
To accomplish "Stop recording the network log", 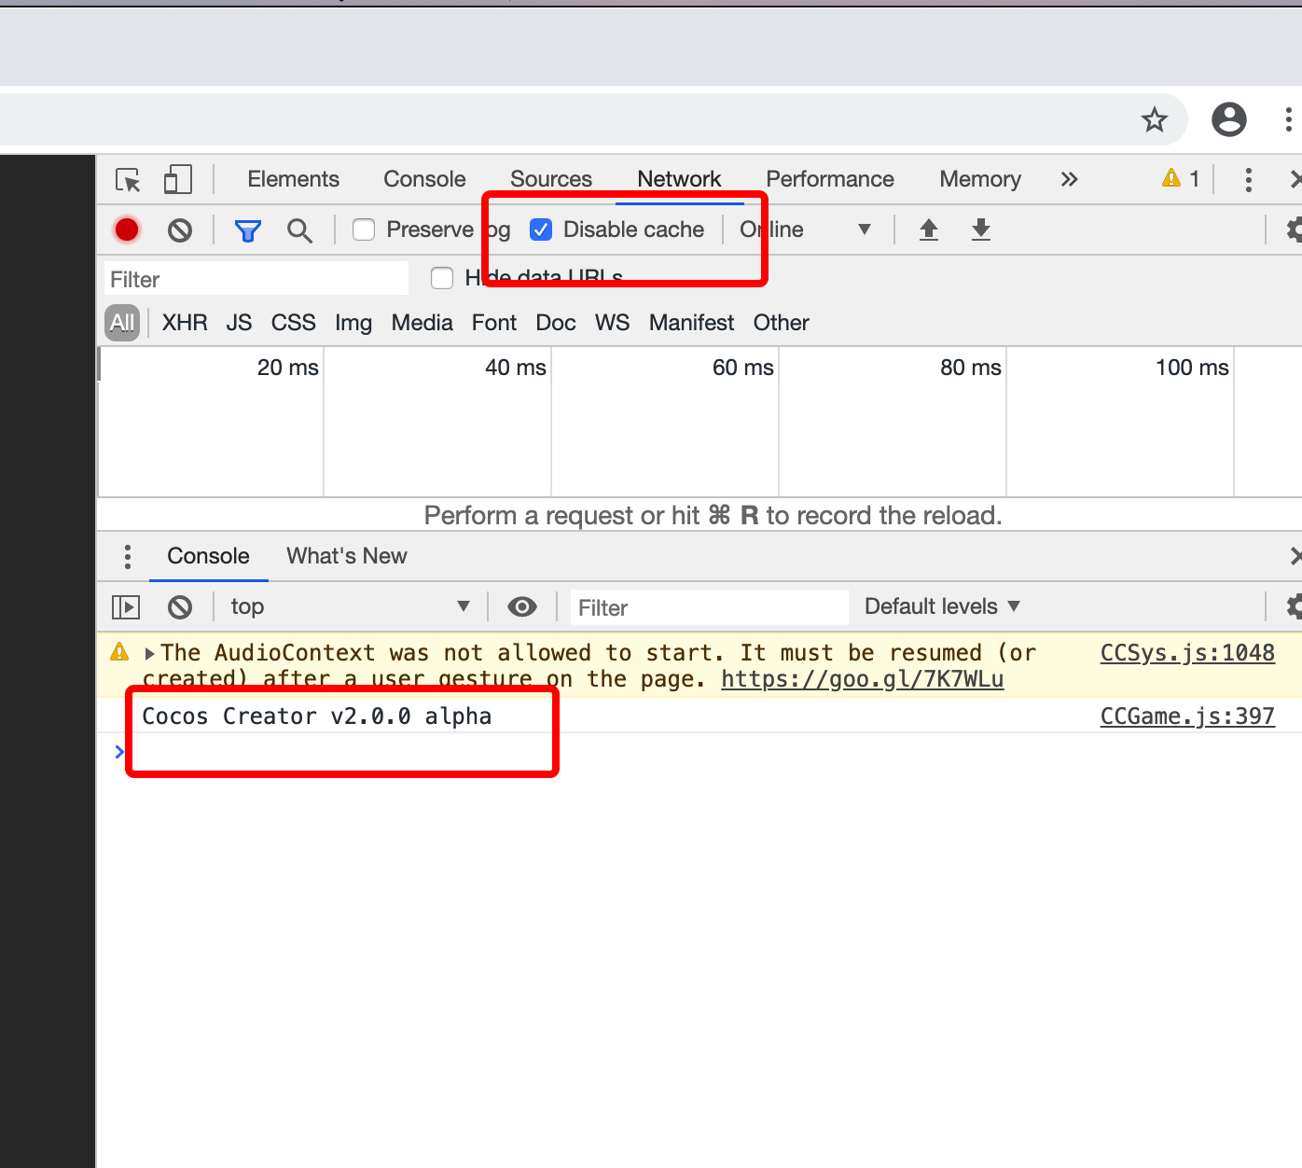I will coord(127,229).
